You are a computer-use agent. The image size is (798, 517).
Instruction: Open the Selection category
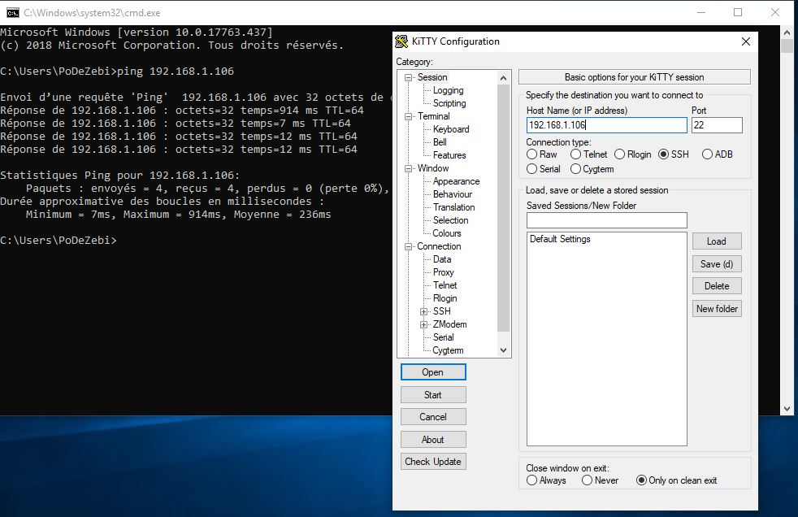450,220
